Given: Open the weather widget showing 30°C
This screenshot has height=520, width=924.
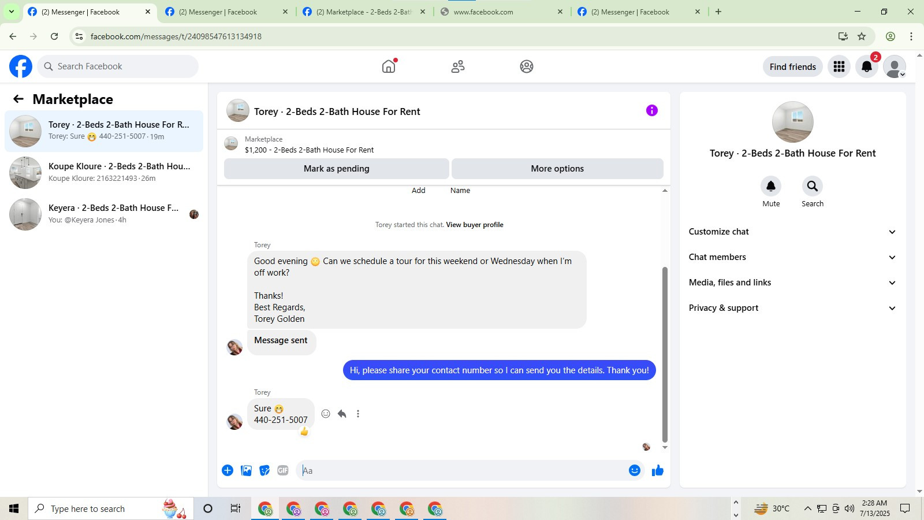Looking at the screenshot, I should pos(772,508).
